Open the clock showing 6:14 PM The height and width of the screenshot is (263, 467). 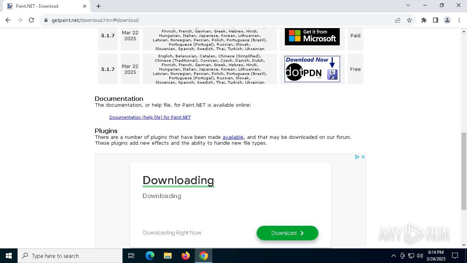(436, 256)
